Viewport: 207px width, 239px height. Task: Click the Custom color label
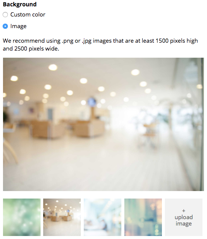pos(28,15)
